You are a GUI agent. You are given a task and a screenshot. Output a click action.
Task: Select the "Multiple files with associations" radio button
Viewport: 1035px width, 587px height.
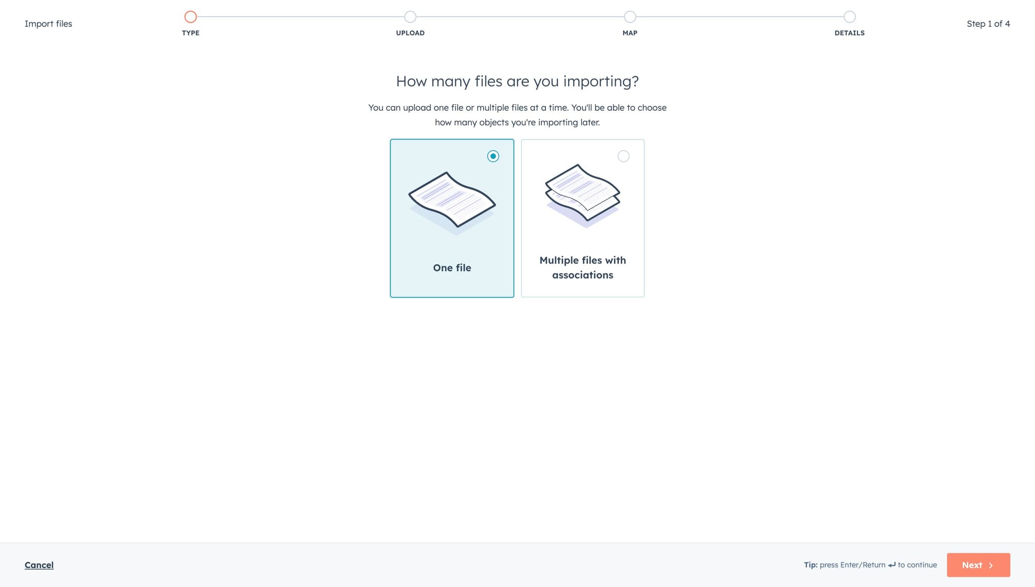tap(624, 156)
